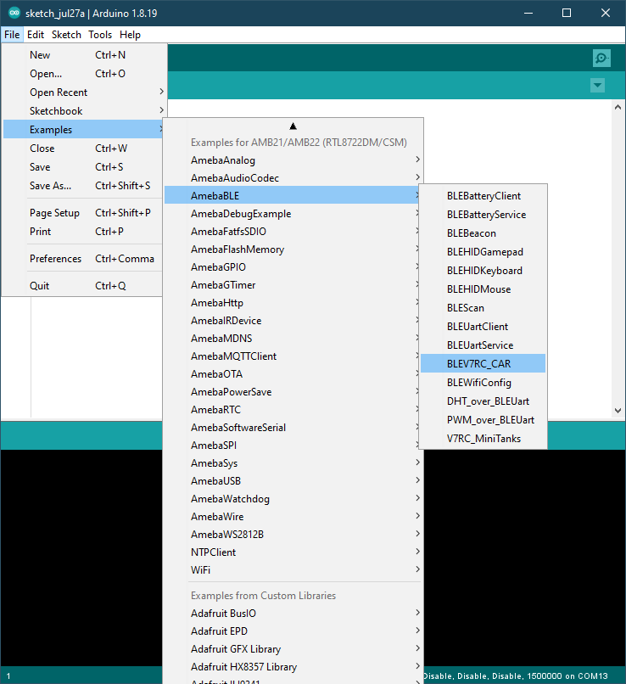This screenshot has height=684, width=626.
Task: Open Adafruit BusIO library examples
Action: [x=293, y=614]
